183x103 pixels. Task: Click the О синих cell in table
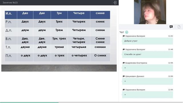coord(100,57)
